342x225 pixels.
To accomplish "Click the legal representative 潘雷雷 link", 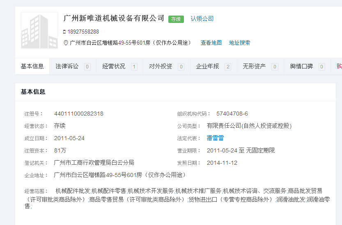I will (215, 138).
